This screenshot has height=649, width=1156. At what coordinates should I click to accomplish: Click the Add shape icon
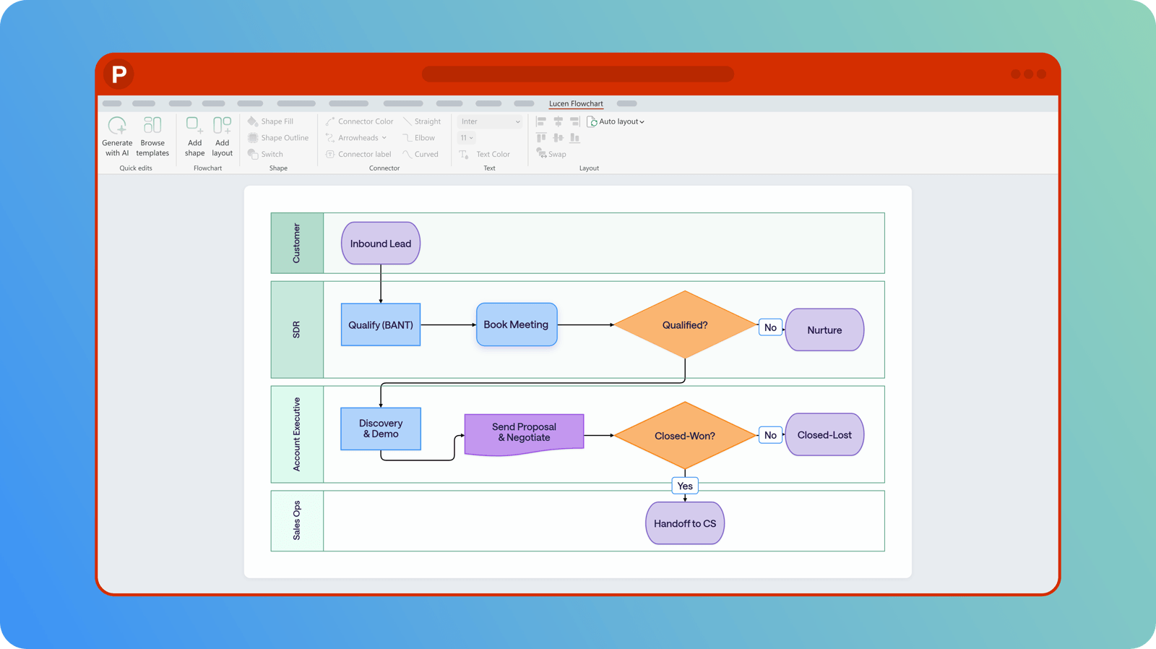[194, 126]
